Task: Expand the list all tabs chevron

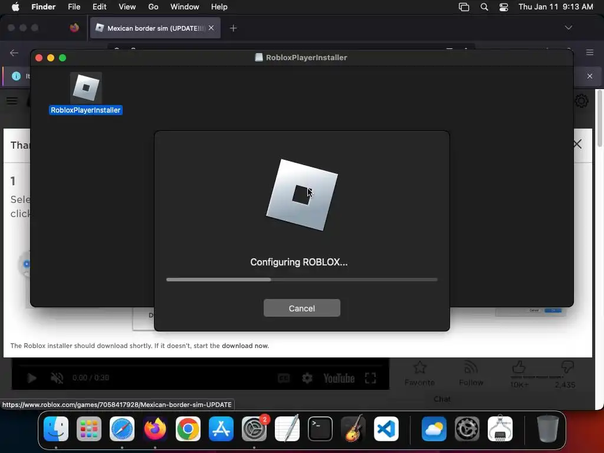Action: (x=568, y=28)
